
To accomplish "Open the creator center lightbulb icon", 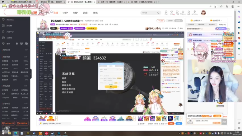I will 195,13.
